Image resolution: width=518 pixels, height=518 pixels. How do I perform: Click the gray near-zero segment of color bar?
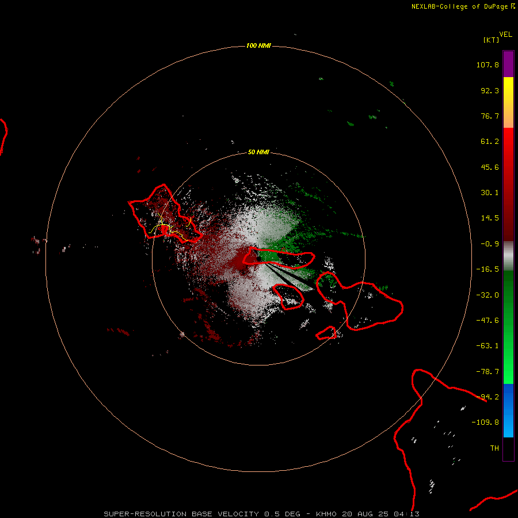pyautogui.click(x=508, y=256)
